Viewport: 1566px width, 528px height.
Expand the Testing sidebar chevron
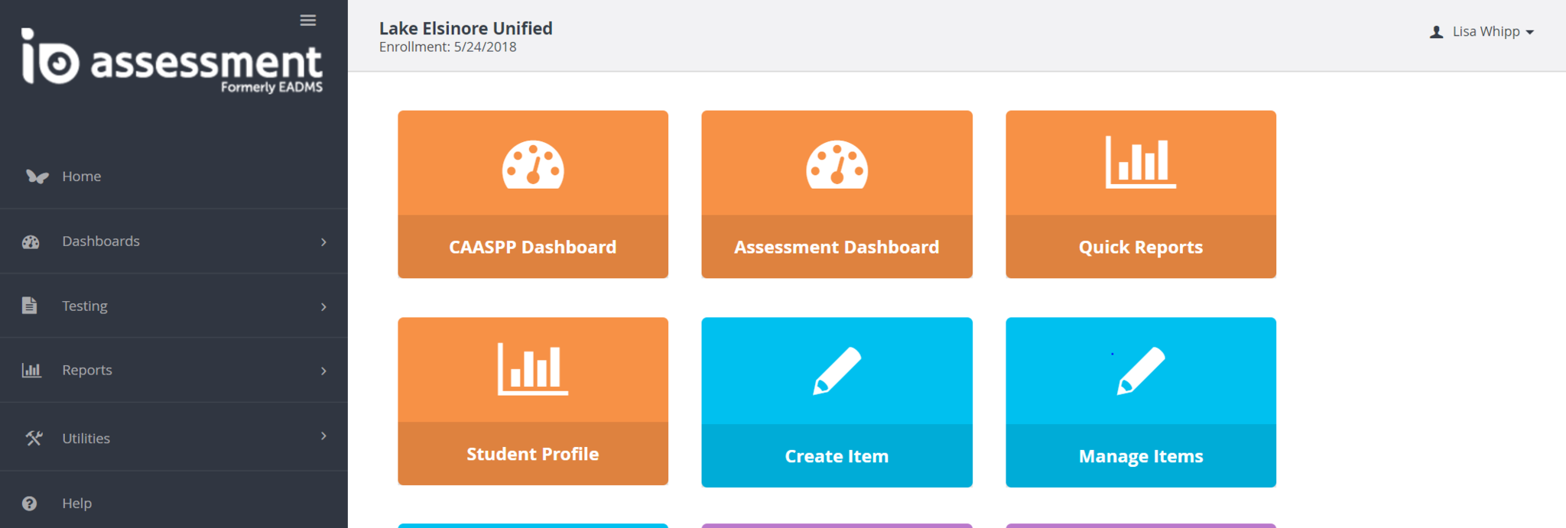point(323,307)
